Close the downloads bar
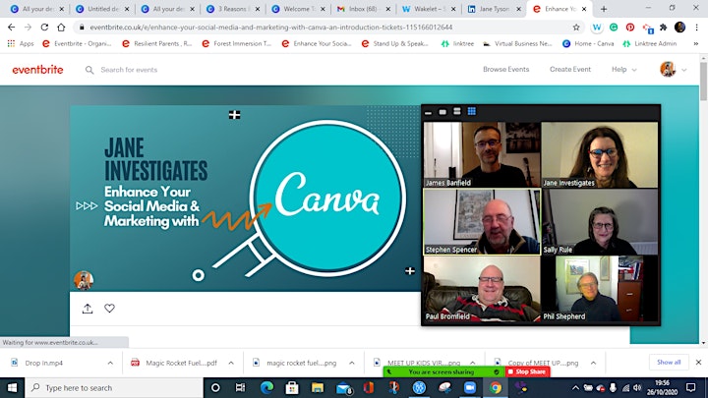Screen dimensions: 708x398 (x=698, y=363)
